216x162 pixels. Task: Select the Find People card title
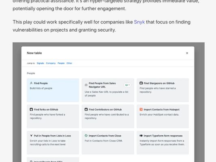pyautogui.click(x=41, y=83)
